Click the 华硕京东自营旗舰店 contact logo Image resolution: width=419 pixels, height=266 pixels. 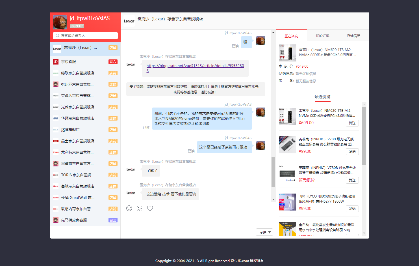pyautogui.click(x=56, y=118)
